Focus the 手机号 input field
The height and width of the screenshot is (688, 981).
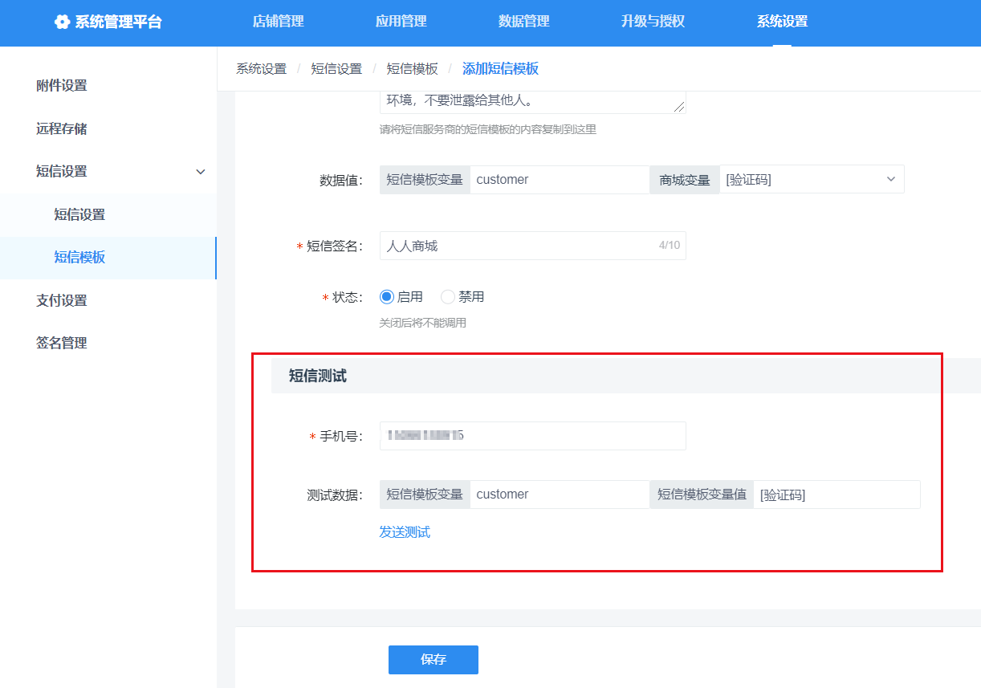click(532, 436)
